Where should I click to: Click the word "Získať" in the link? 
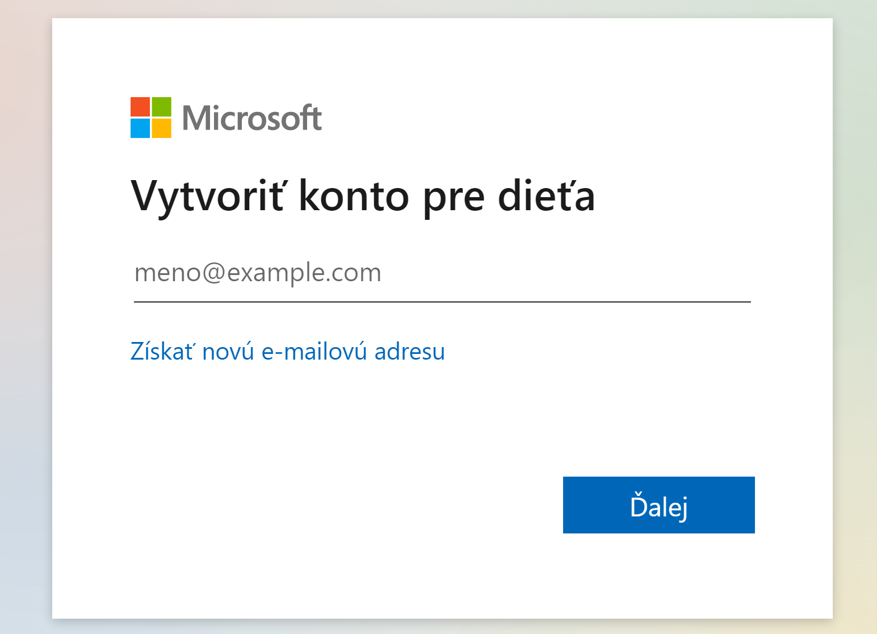tap(162, 352)
